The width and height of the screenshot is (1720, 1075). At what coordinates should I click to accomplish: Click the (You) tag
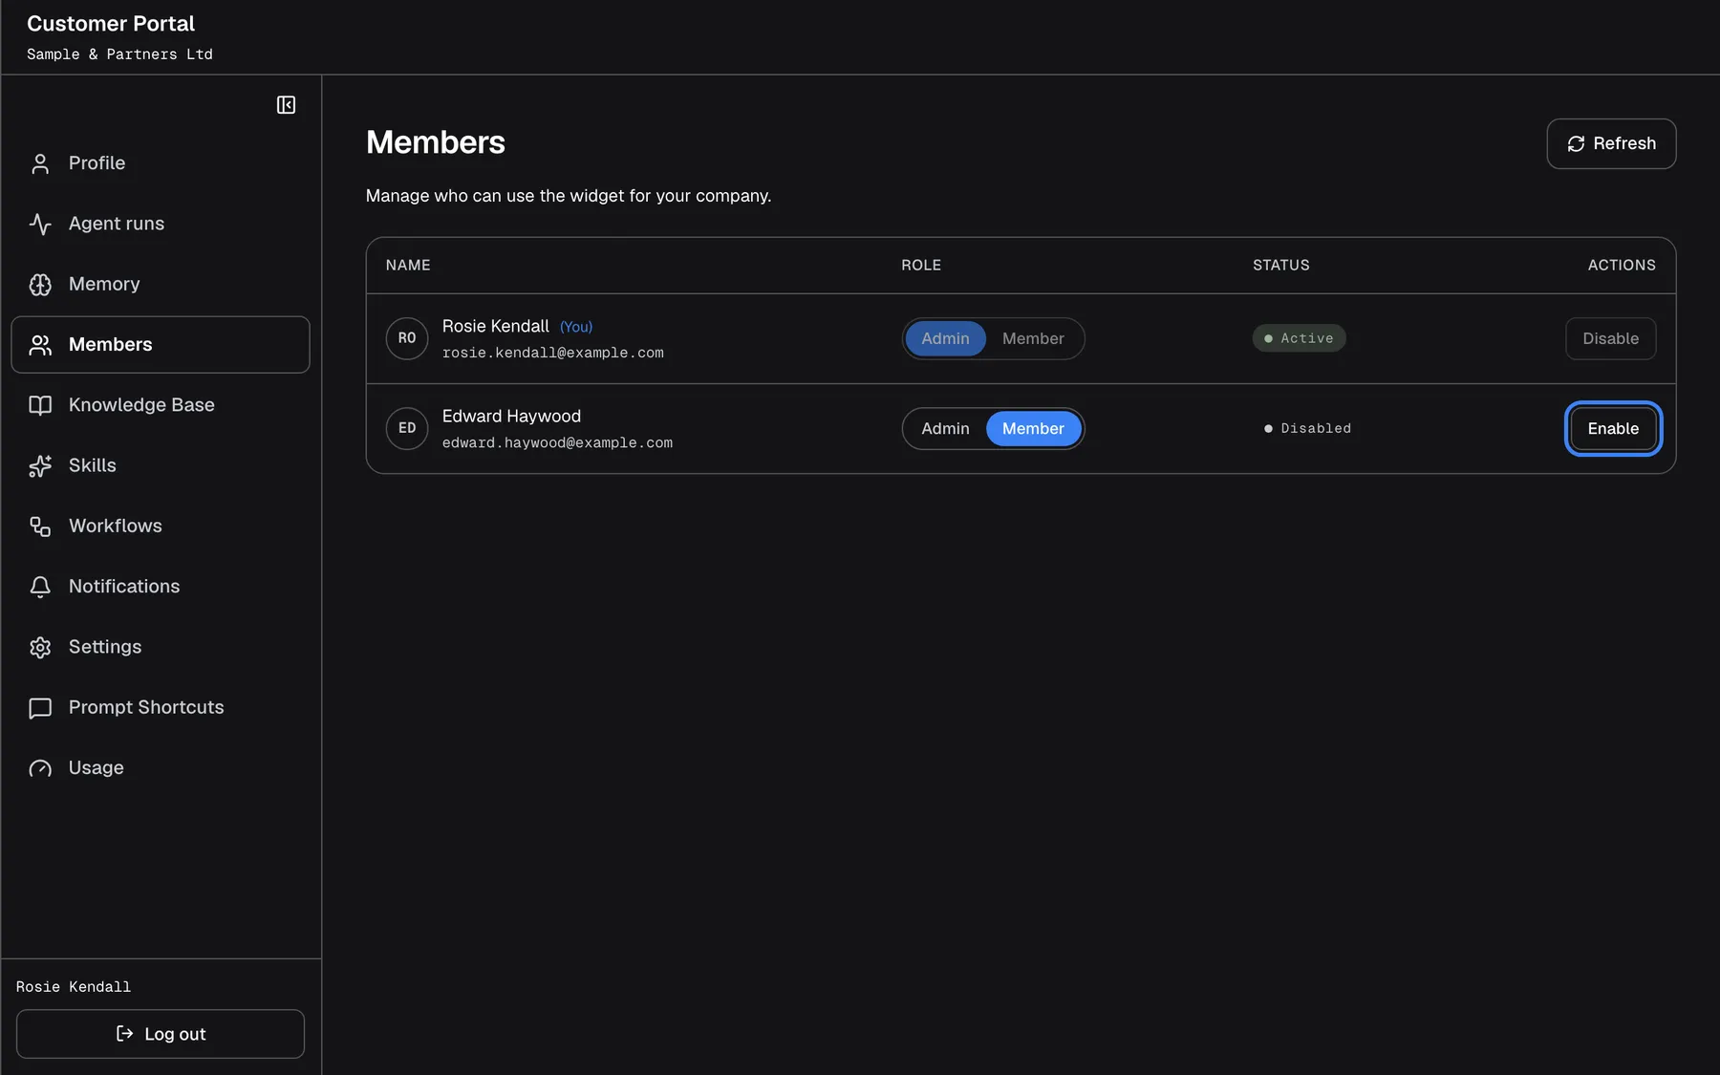[x=576, y=327]
